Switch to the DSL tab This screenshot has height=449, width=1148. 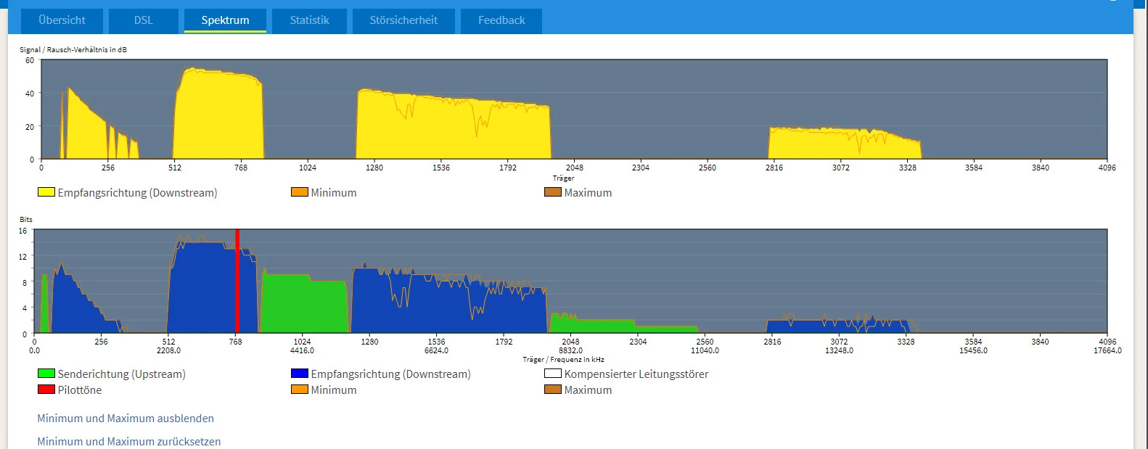[x=144, y=20]
